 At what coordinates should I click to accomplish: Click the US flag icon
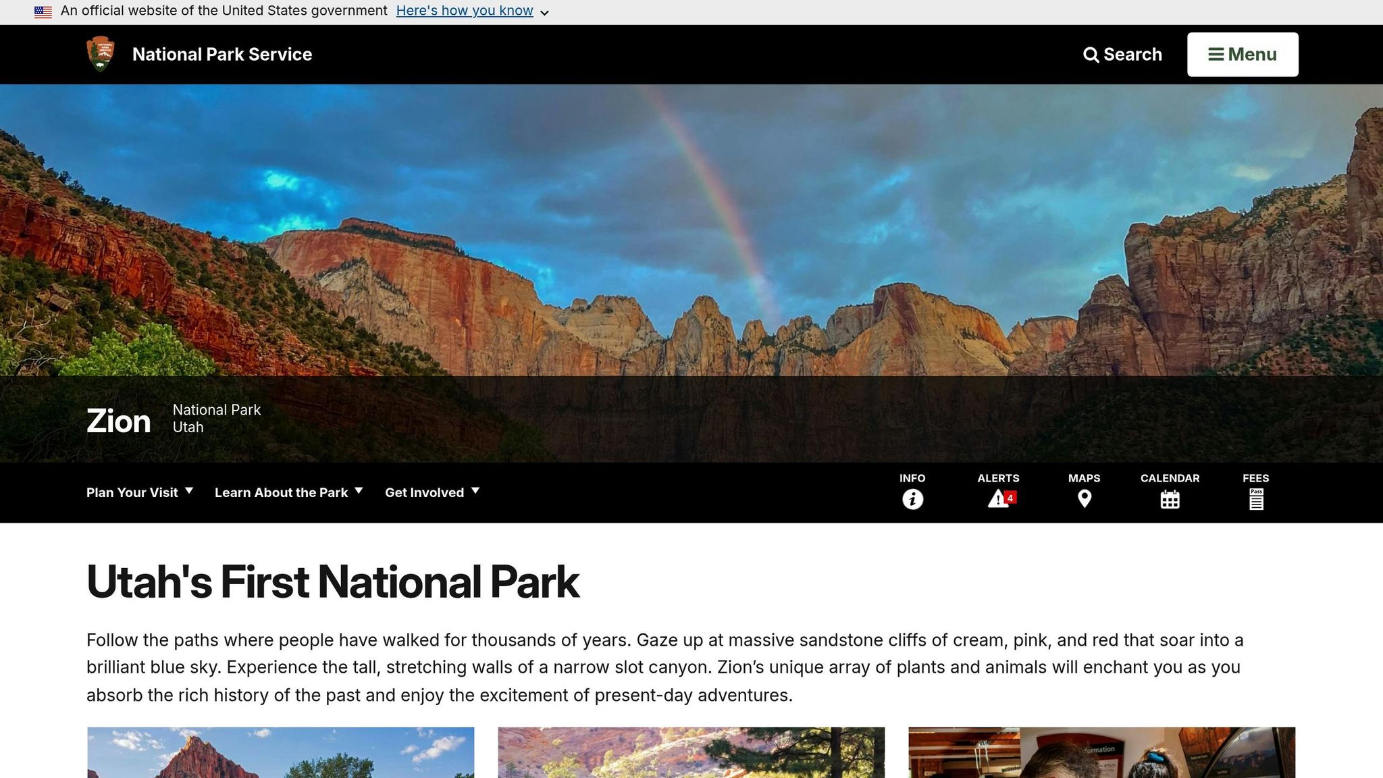click(43, 11)
